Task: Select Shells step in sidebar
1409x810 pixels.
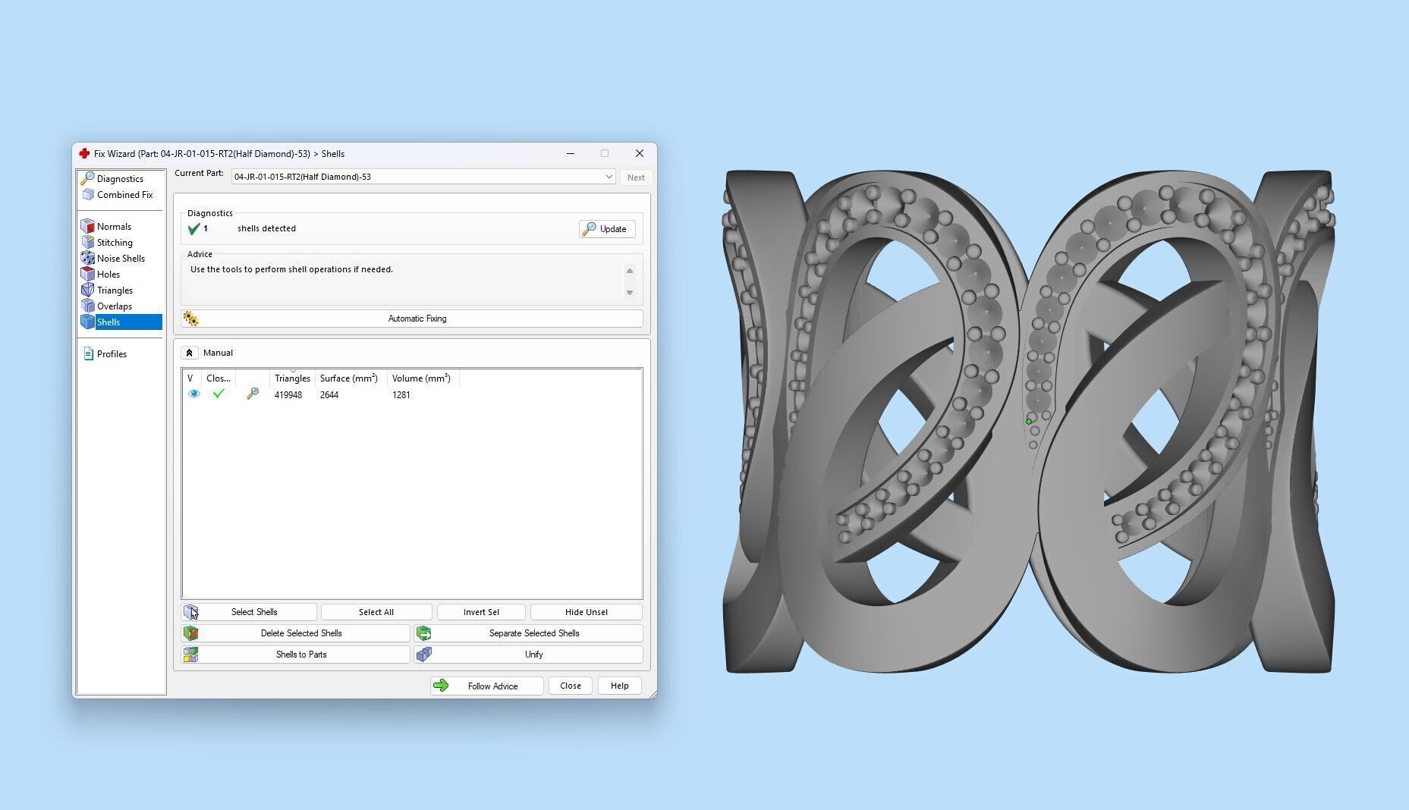Action: click(x=121, y=322)
